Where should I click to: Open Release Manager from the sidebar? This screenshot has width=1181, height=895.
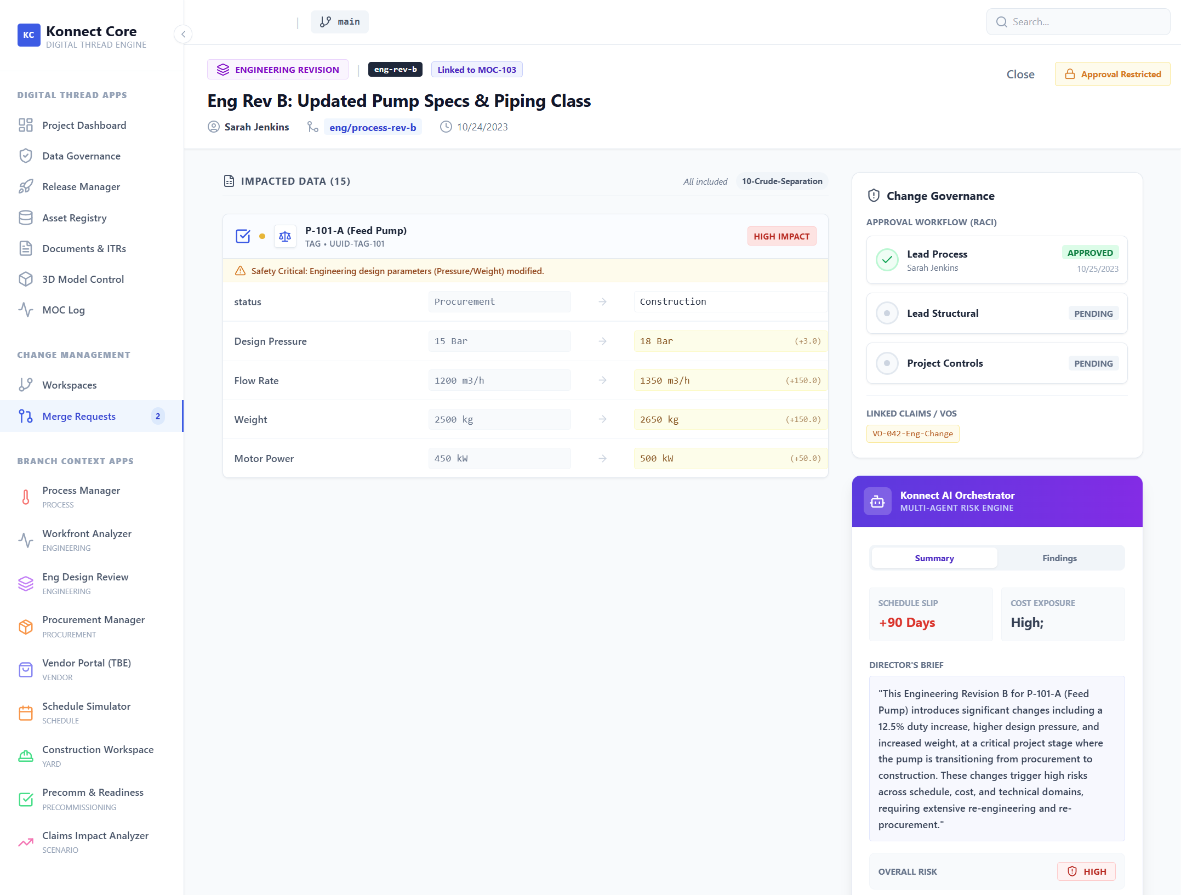81,186
